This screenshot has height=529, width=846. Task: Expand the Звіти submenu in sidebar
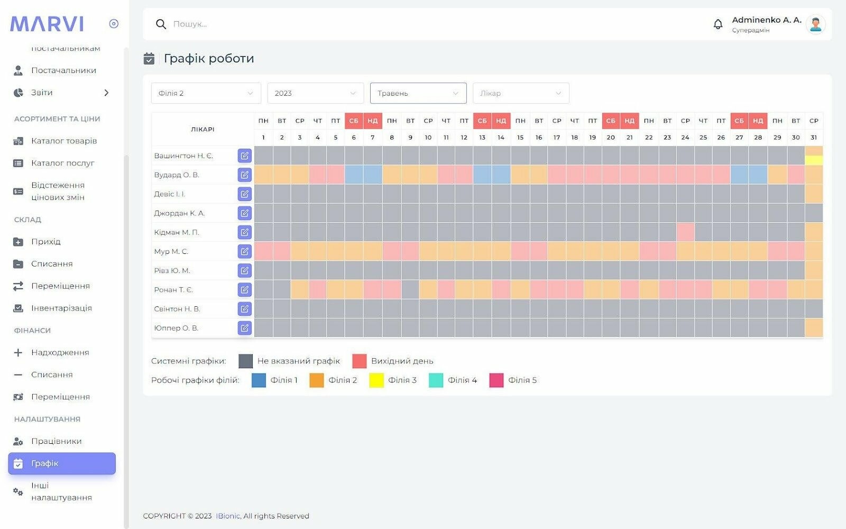point(106,93)
